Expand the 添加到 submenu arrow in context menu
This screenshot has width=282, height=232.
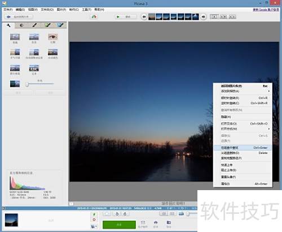coord(269,91)
